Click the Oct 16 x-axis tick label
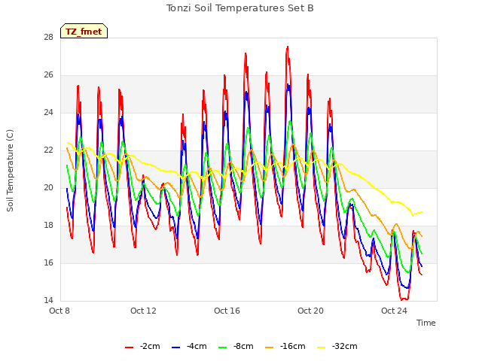Screen dimensions: 482x361 tap(227, 311)
